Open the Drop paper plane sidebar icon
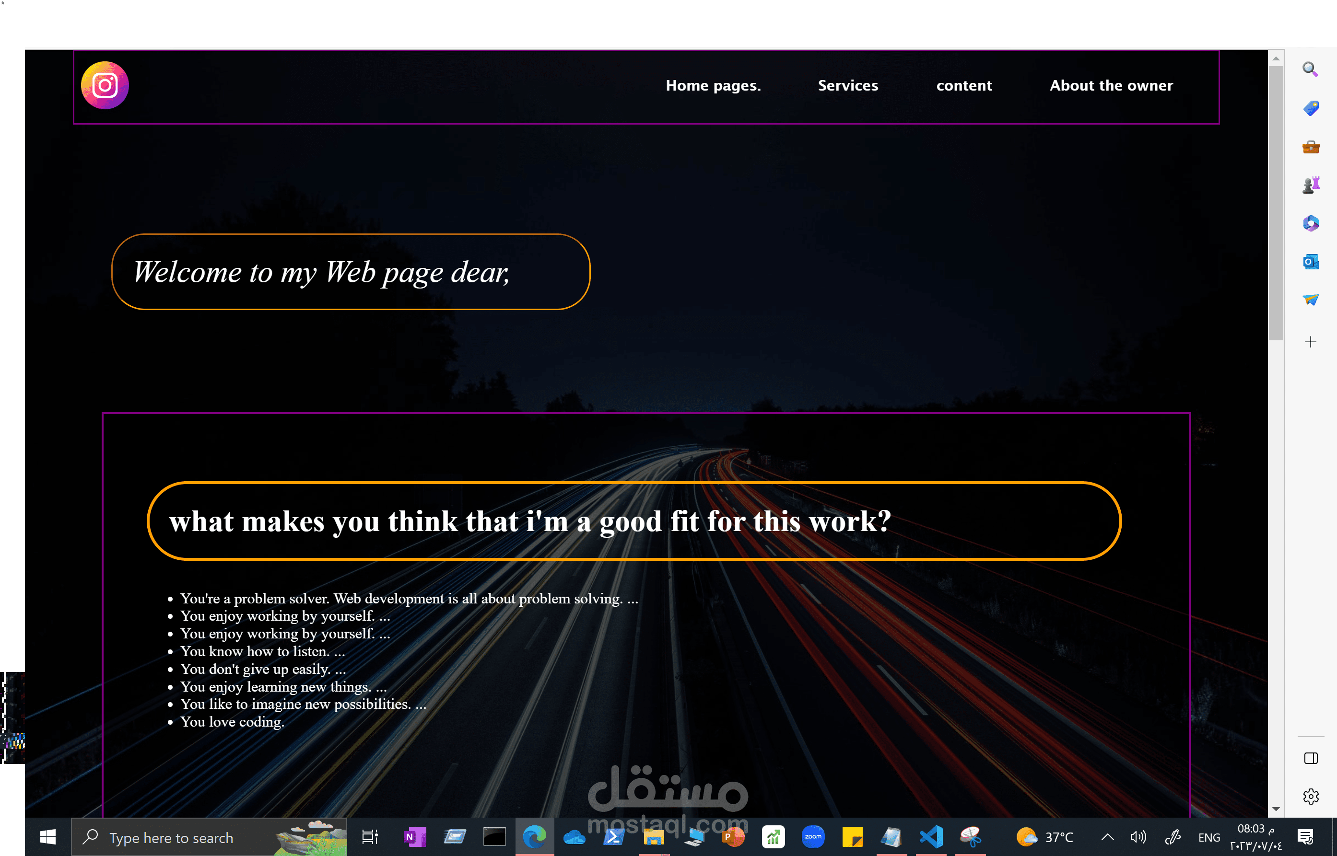The image size is (1337, 856). point(1310,300)
